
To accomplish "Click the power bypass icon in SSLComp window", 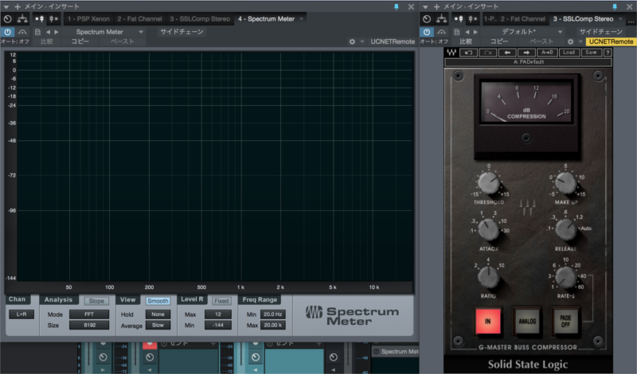I will coord(427,32).
